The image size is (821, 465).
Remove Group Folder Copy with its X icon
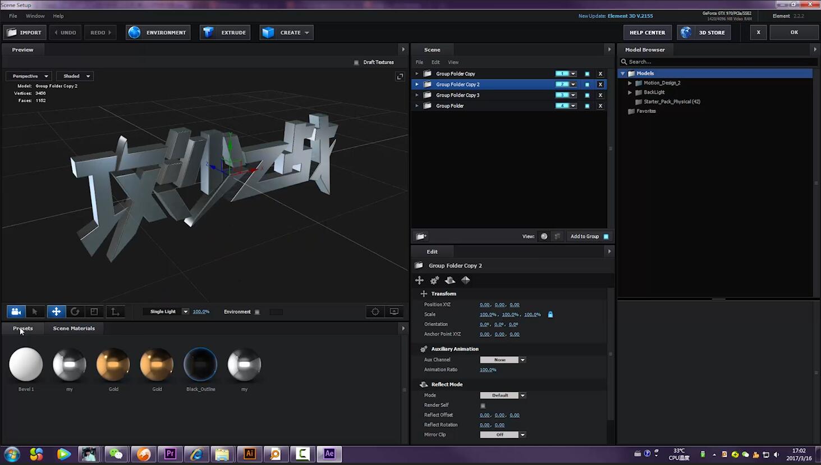(600, 74)
